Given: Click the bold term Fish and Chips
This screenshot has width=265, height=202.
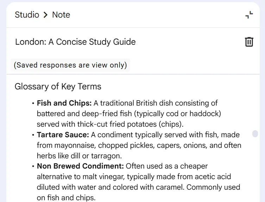Looking at the screenshot, I should click(x=64, y=103).
